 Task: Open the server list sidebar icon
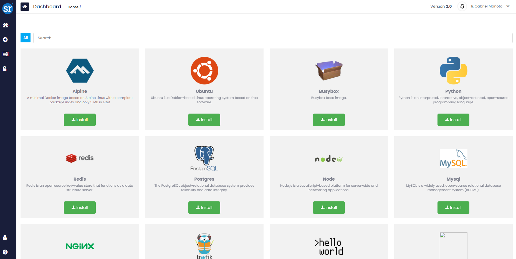pyautogui.click(x=5, y=54)
